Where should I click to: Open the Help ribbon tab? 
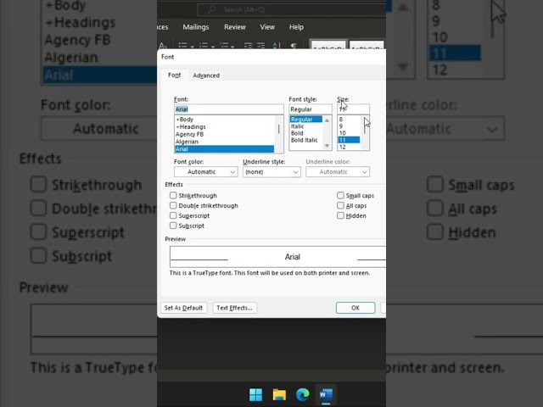(x=296, y=27)
